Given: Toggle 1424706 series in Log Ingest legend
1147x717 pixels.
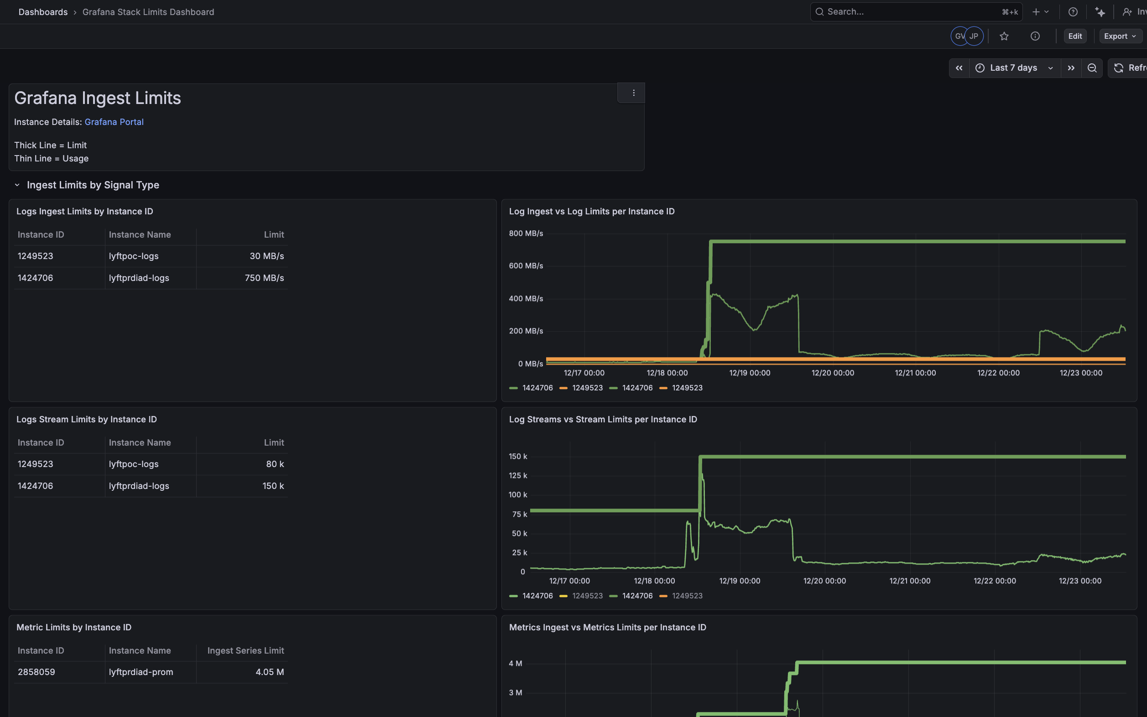Looking at the screenshot, I should pos(537,388).
